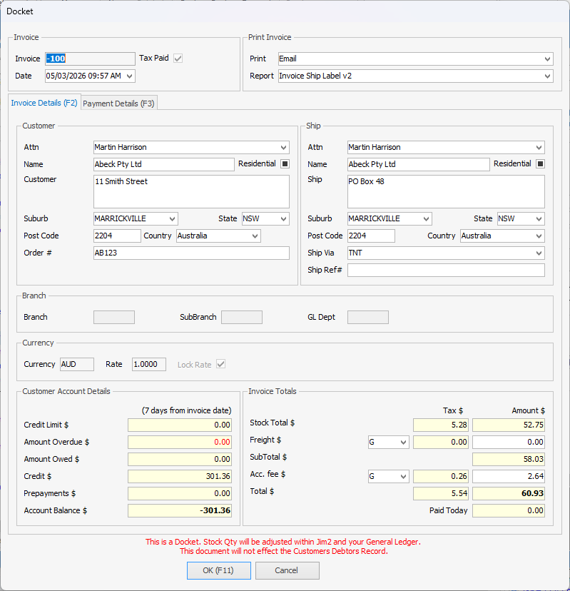Click SubTotal amount 58.03

click(x=509, y=460)
